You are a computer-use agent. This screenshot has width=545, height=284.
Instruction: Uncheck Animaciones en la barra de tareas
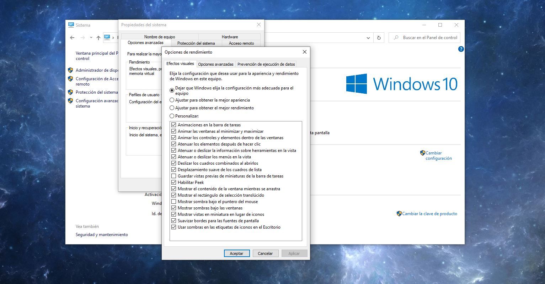[174, 125]
